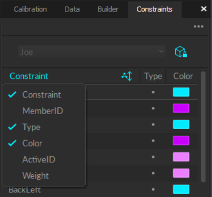Open the Data tab
The image size is (212, 197).
coord(72,9)
